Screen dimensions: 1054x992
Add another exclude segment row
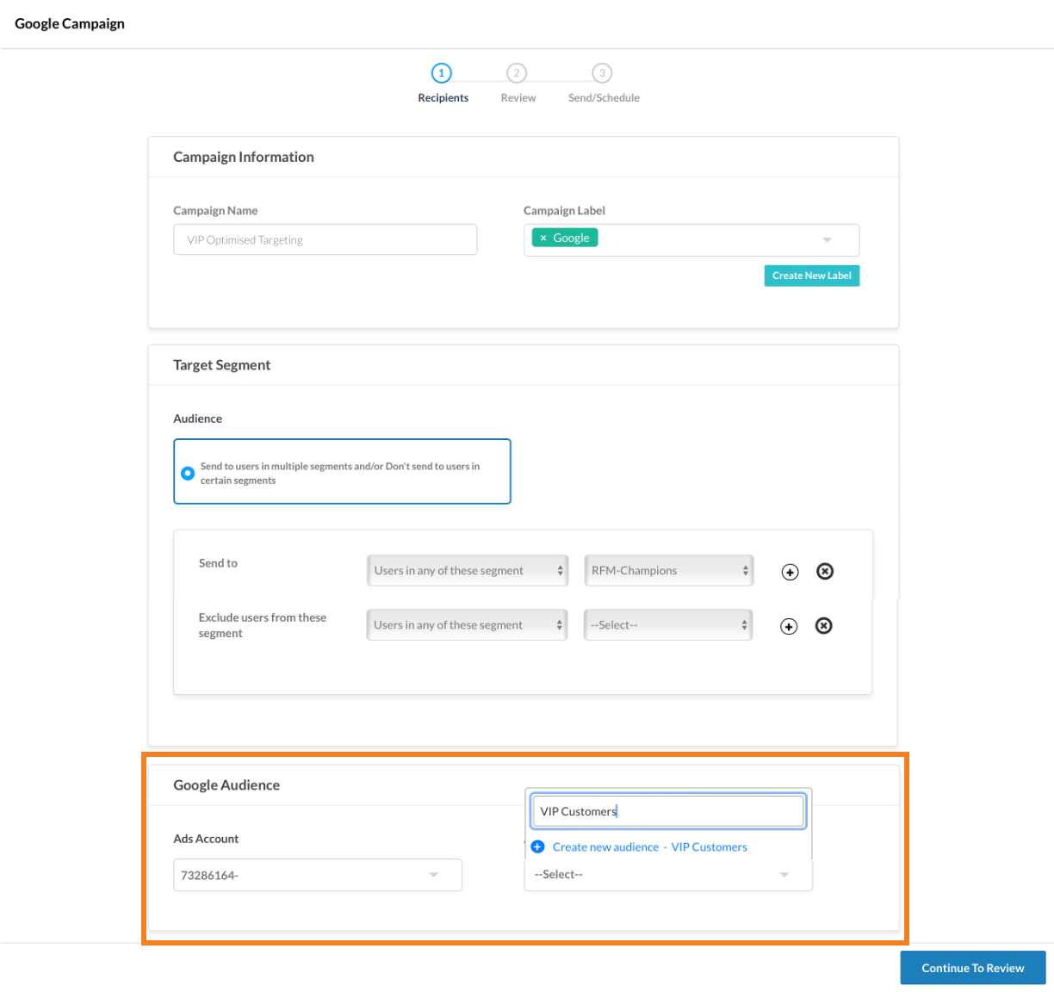click(789, 626)
